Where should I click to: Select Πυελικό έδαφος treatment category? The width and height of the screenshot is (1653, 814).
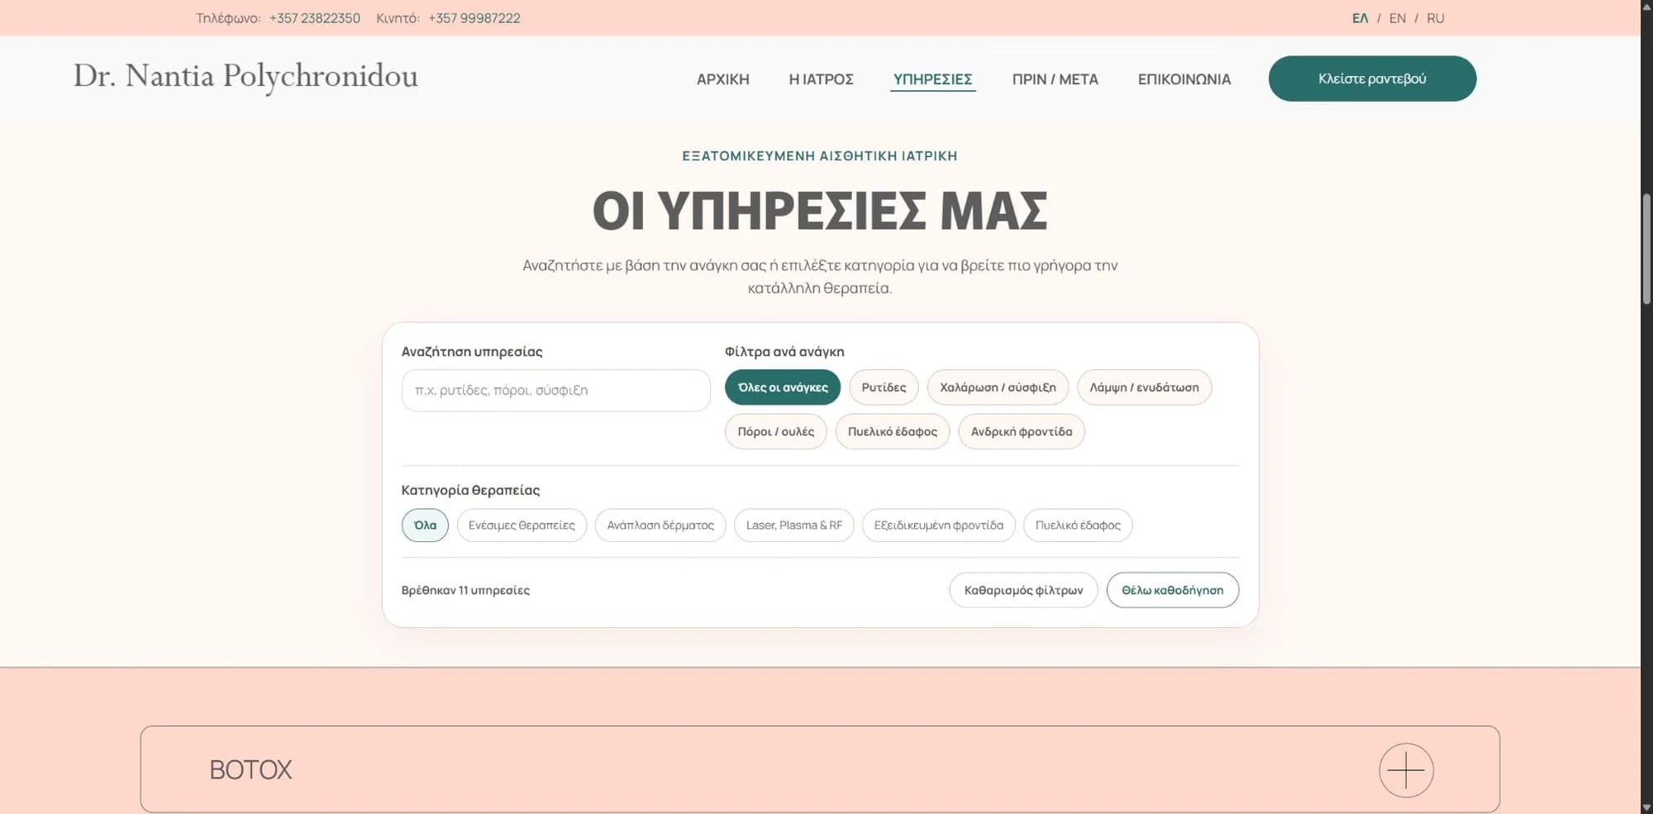point(1078,525)
